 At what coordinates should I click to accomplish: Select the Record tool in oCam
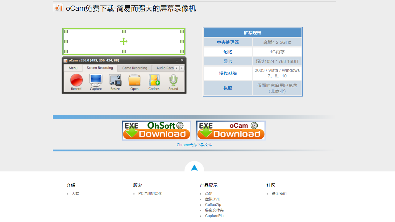click(76, 81)
